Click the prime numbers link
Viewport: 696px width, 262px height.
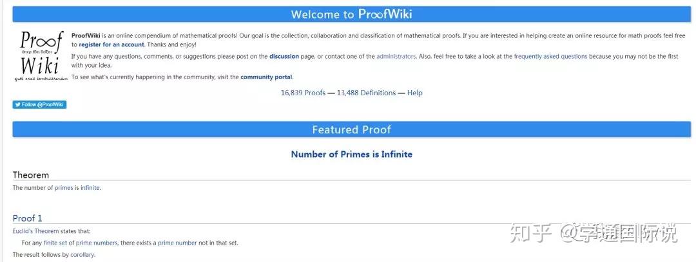click(97, 243)
